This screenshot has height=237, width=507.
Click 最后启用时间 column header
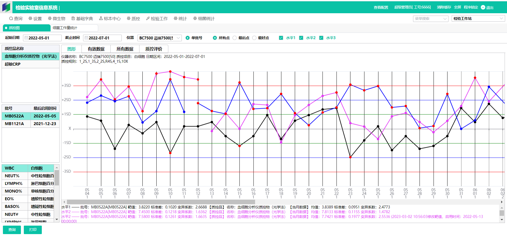(x=45, y=108)
